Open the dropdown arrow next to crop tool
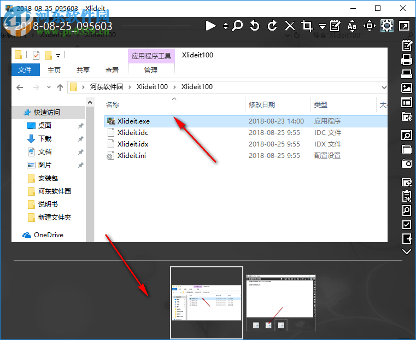This screenshot has height=340, width=416. [323, 26]
